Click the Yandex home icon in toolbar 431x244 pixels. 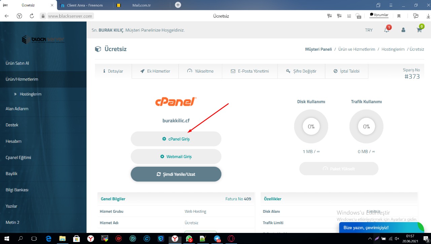coord(20,16)
